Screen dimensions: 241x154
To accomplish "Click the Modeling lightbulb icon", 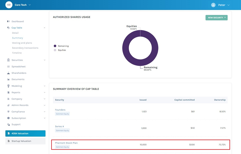I will [8, 86].
